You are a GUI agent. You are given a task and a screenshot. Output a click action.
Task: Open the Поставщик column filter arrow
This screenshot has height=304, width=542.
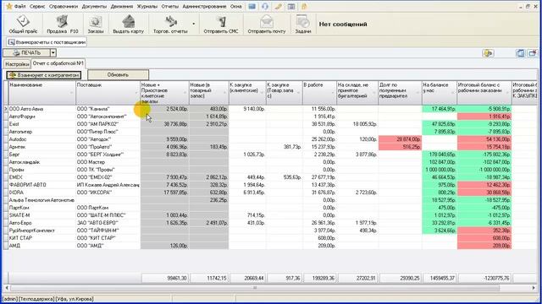[x=135, y=93]
